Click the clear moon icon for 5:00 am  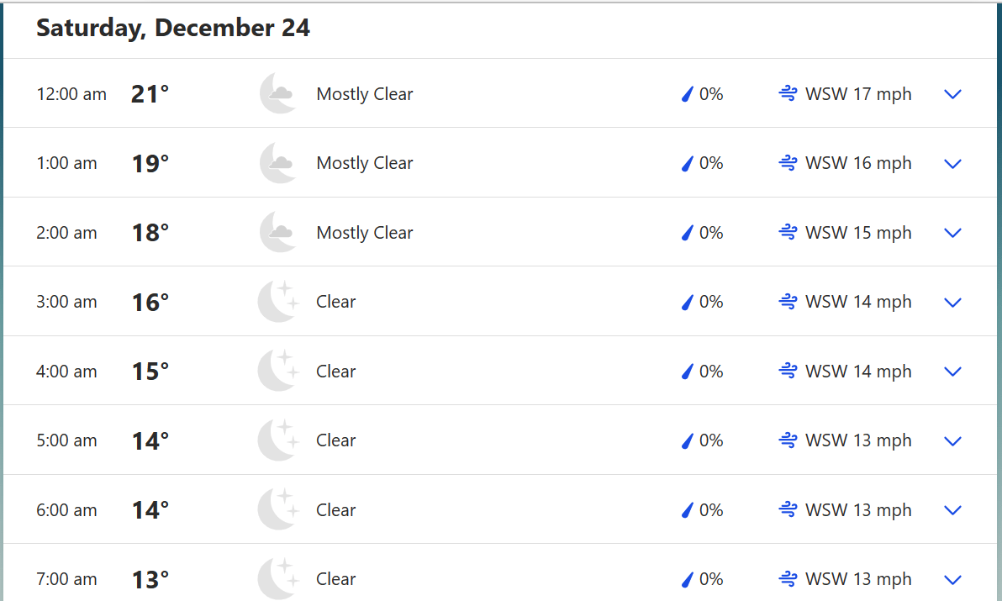[x=278, y=440]
